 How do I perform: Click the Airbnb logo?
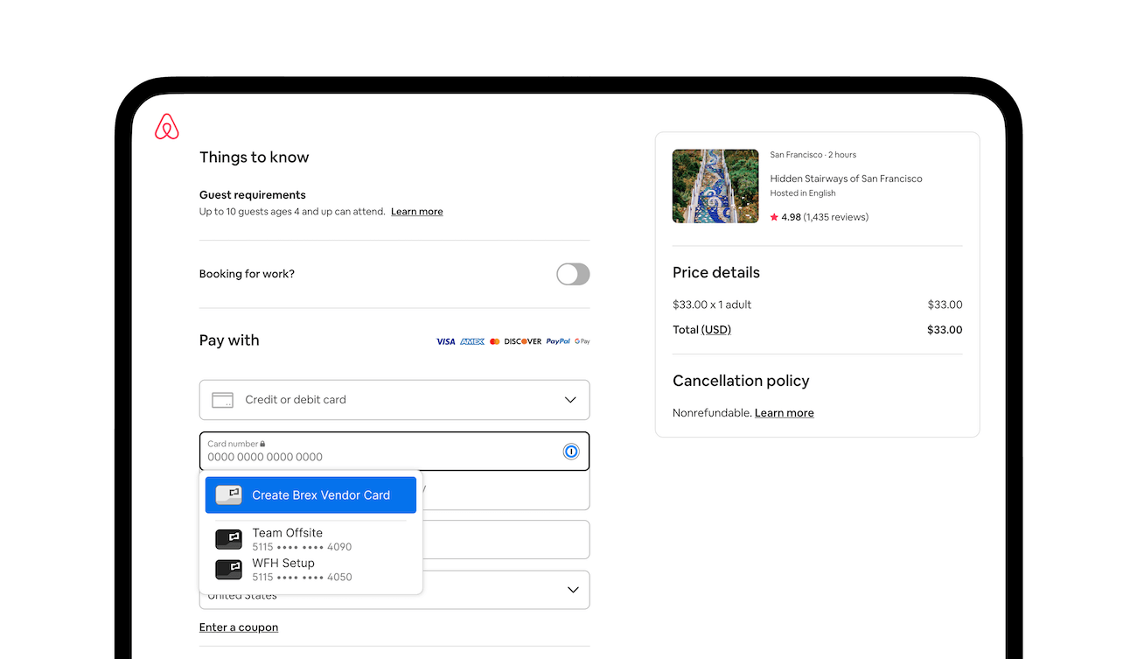167,127
